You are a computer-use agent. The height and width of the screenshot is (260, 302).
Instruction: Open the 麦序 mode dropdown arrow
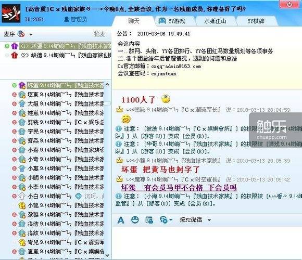31,35
